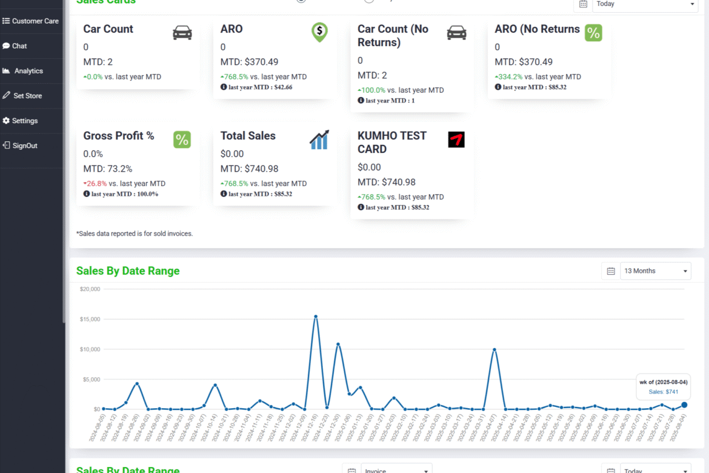709x473 pixels.
Task: Open the Invoice dropdown in bottom section
Action: click(x=396, y=469)
